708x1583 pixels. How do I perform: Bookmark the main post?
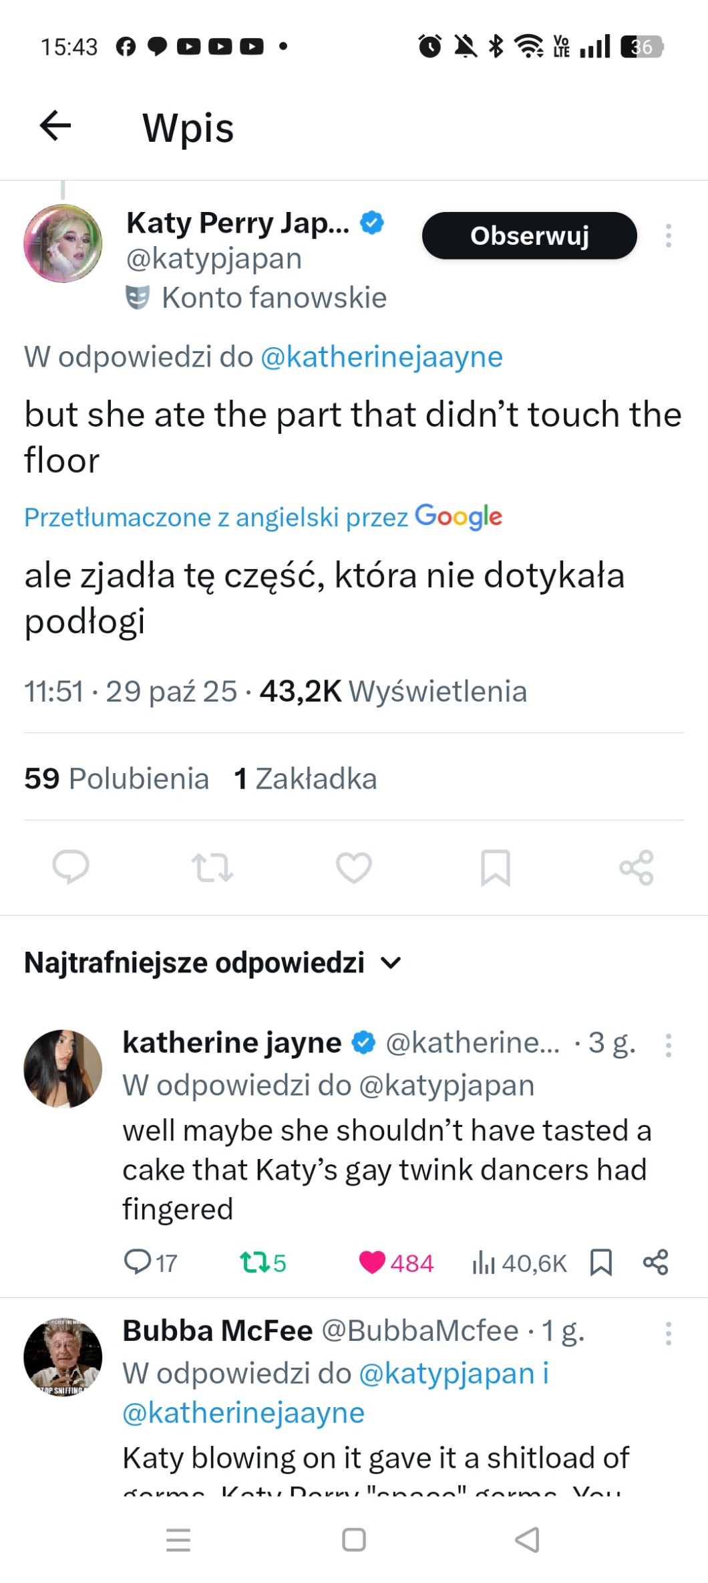coord(495,867)
